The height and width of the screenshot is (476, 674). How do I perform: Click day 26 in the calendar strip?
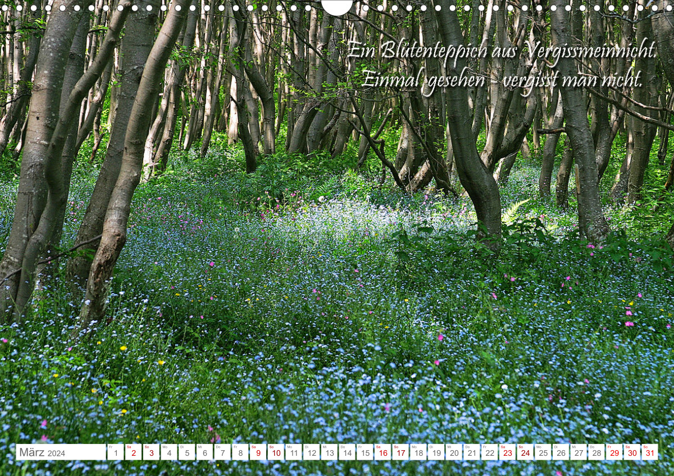[x=561, y=452]
